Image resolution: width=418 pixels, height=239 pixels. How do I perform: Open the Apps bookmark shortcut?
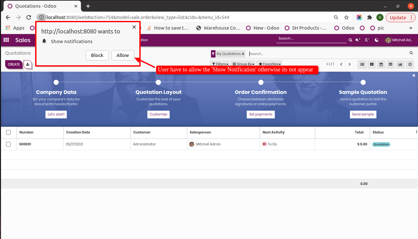(x=15, y=28)
